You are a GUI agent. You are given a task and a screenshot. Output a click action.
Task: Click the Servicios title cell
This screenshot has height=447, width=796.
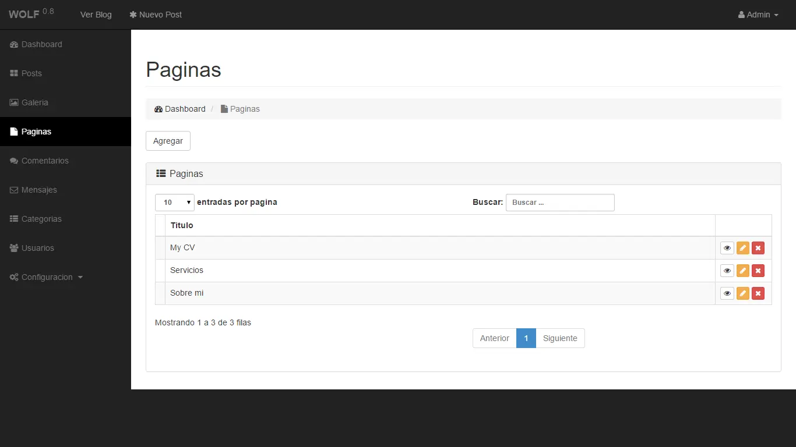point(440,271)
